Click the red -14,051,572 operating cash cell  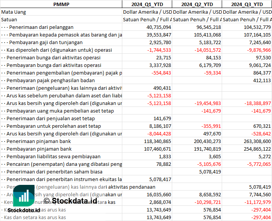(x=197, y=50)
